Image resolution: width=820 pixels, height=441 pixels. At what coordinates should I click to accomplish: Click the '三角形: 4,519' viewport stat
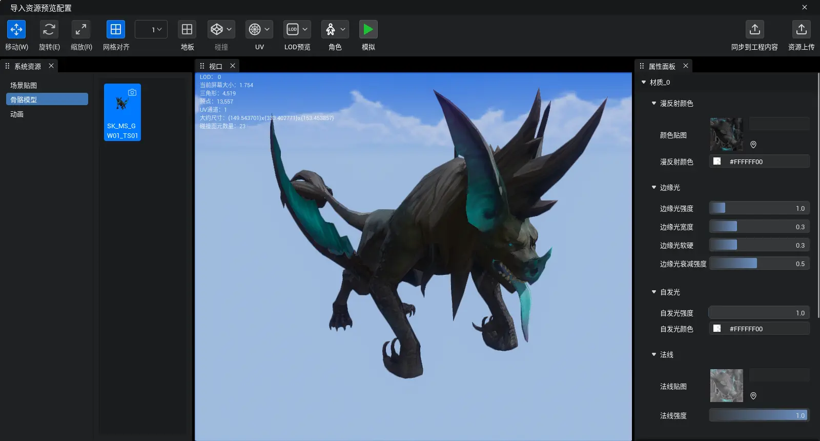[x=218, y=93]
